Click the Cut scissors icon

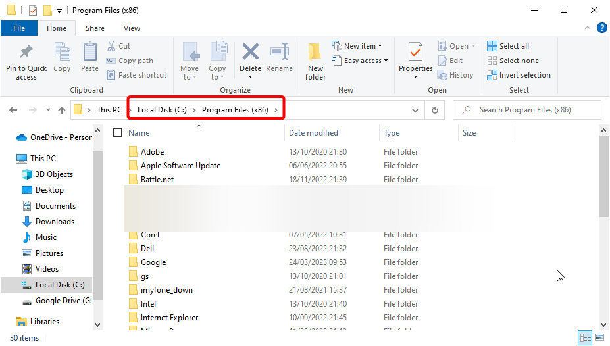click(x=111, y=46)
